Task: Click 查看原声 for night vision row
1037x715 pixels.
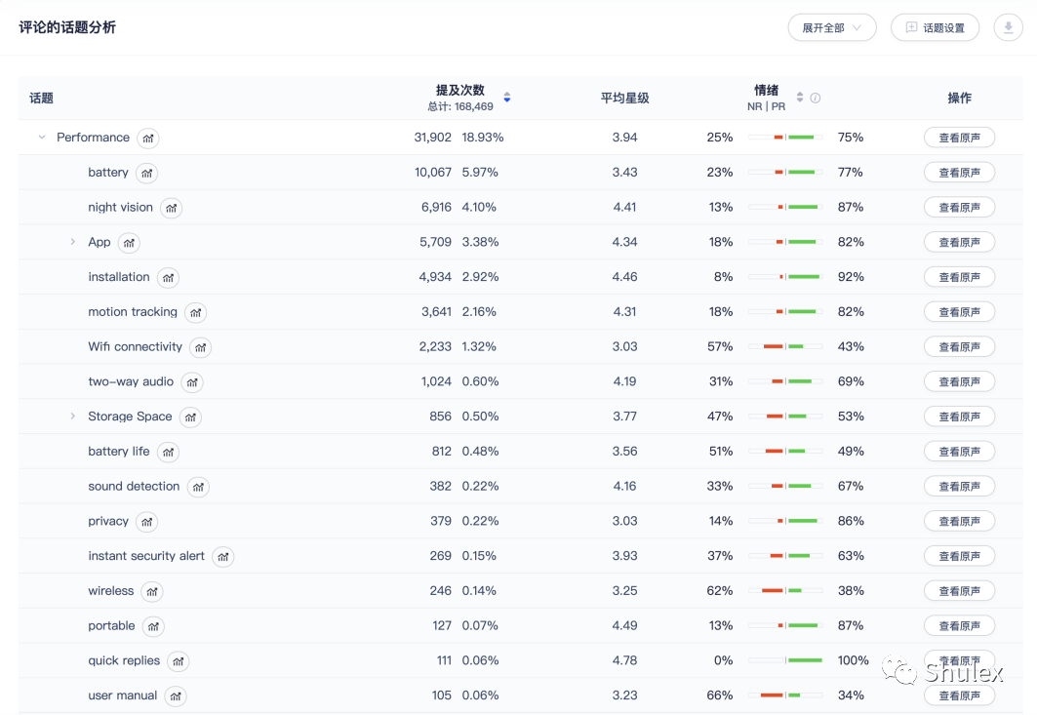Action: click(959, 208)
